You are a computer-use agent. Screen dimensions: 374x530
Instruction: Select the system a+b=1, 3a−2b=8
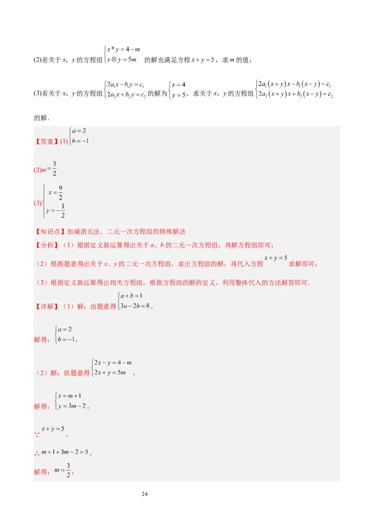pos(134,301)
